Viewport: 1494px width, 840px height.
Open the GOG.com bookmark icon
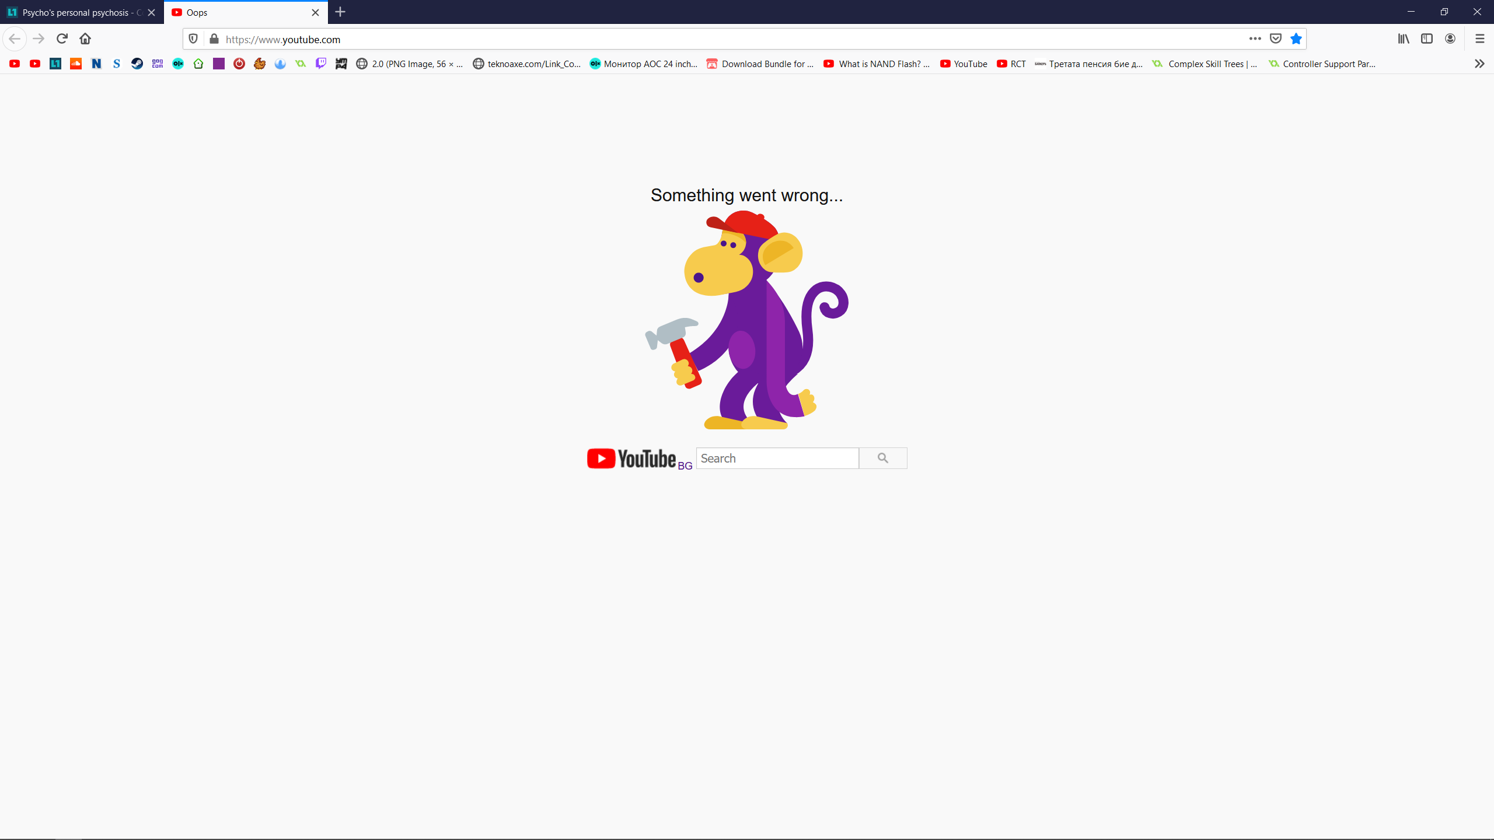158,64
